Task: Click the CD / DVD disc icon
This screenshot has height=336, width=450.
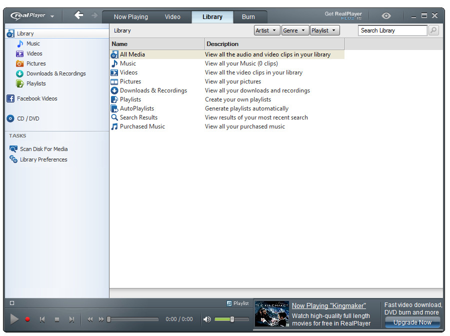Action: (10, 118)
